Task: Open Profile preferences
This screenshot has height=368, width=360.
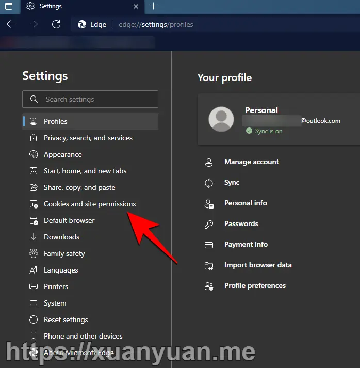Action: [x=255, y=285]
